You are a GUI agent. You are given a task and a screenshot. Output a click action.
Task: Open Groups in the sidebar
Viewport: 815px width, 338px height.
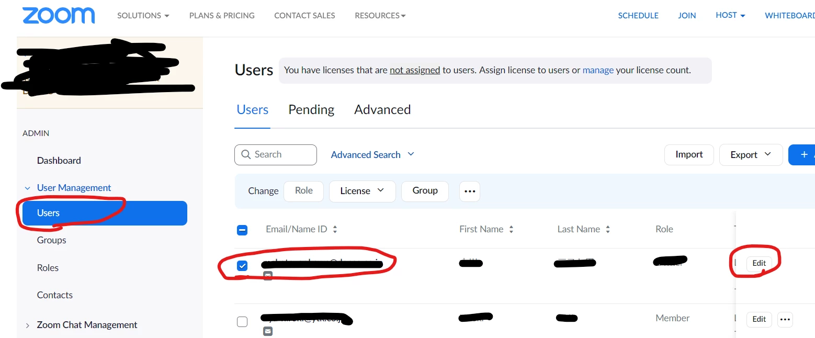click(52, 240)
